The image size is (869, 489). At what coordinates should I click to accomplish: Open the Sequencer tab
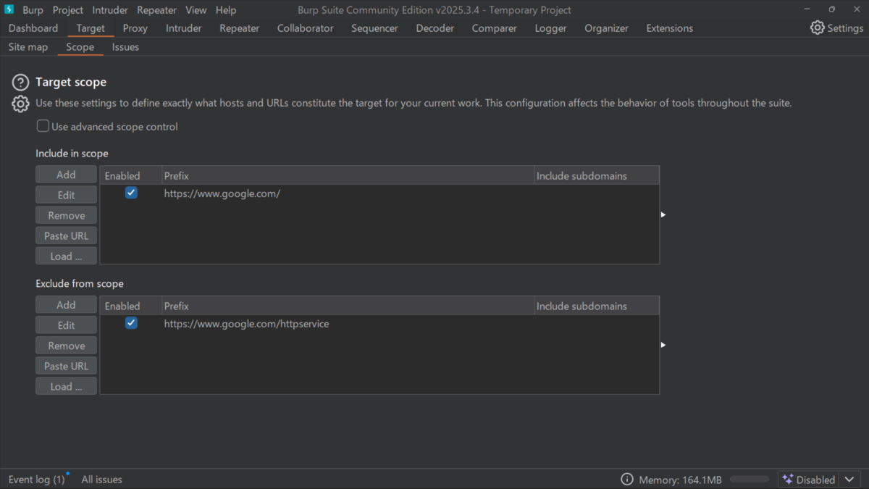pyautogui.click(x=374, y=28)
